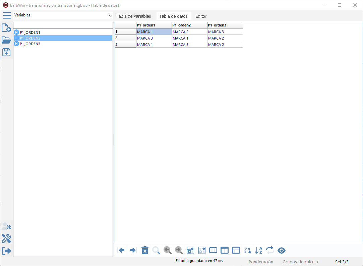Click the new study file icon
Screen dimensions: 363x266
click(6, 28)
